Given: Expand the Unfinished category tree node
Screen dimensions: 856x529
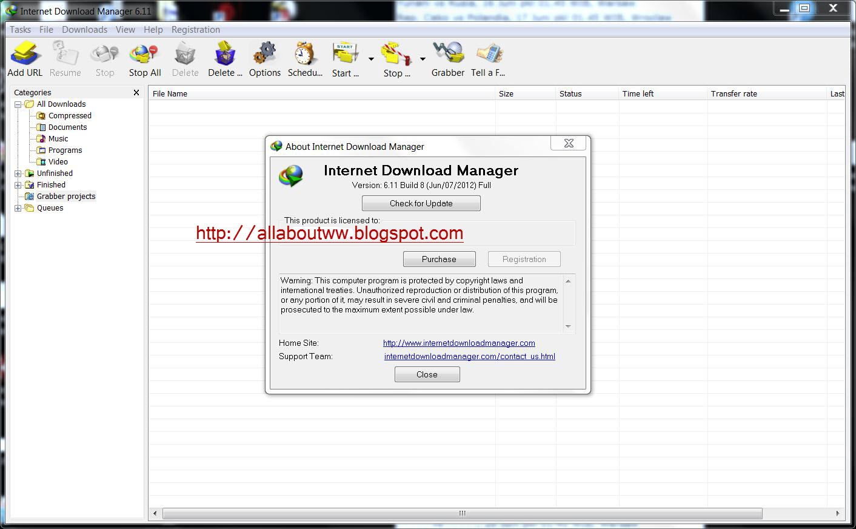Looking at the screenshot, I should pyautogui.click(x=18, y=174).
